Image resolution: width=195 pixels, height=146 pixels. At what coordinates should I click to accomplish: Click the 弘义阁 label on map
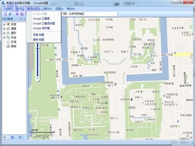tap(97, 40)
